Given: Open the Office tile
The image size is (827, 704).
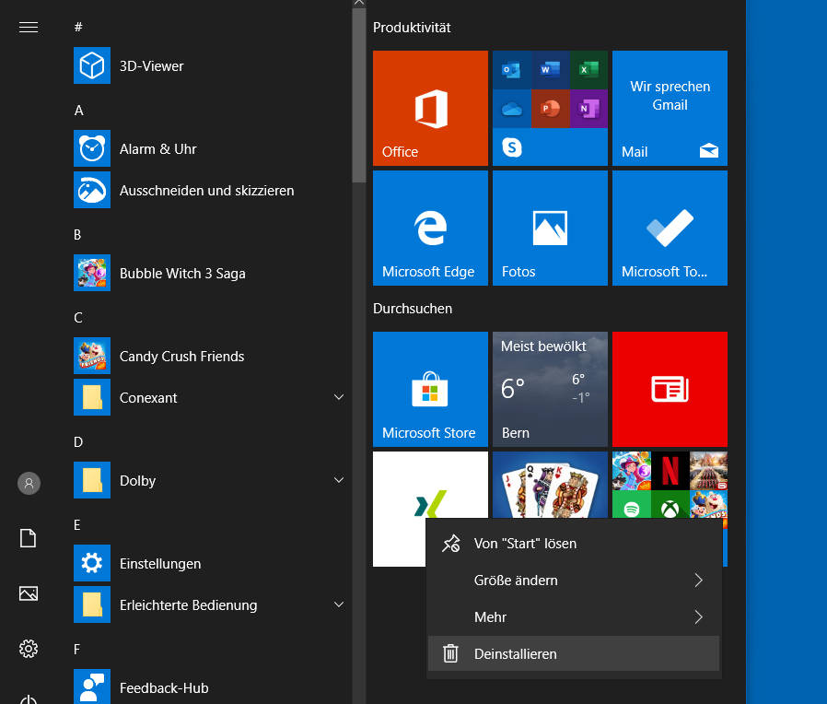Looking at the screenshot, I should pos(430,108).
